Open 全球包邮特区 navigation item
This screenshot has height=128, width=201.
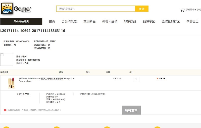[x=171, y=21]
